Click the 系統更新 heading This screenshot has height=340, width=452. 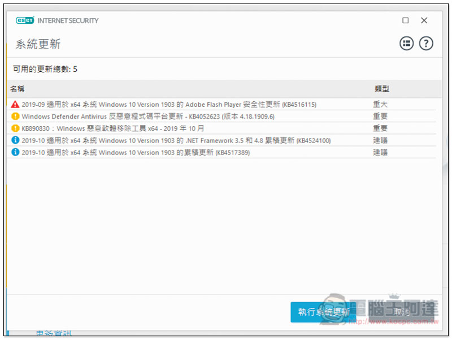[x=38, y=44]
